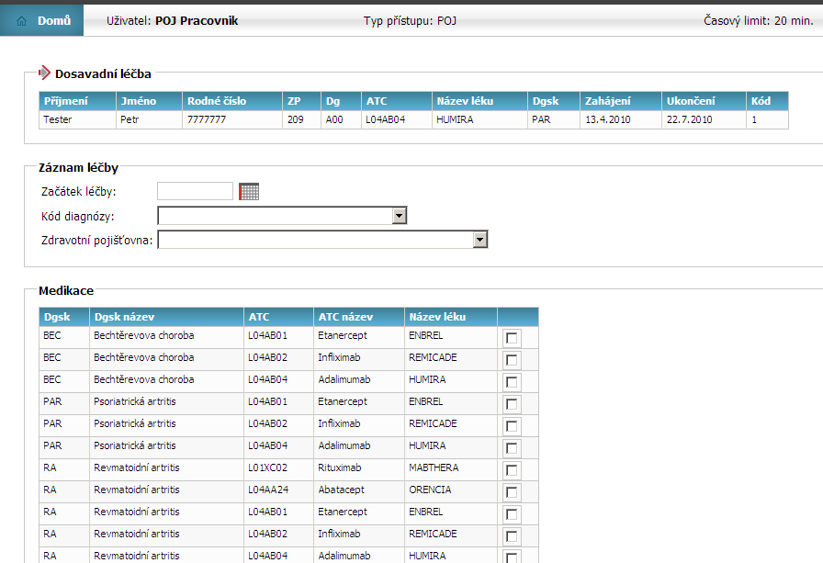Image resolution: width=823 pixels, height=563 pixels.
Task: Select the 7777777 birth number cell
Action: click(x=232, y=119)
